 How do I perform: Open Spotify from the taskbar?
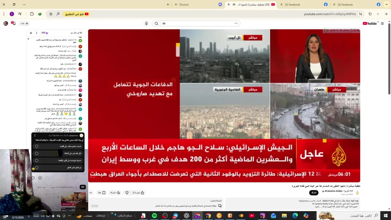[x=154, y=216]
